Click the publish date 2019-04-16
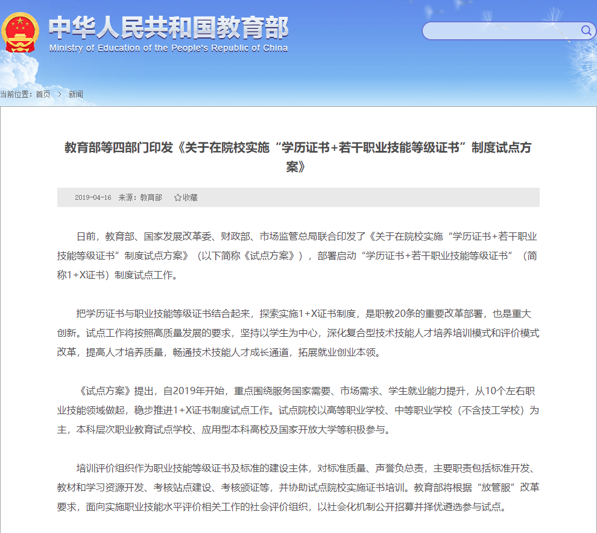 [93, 197]
